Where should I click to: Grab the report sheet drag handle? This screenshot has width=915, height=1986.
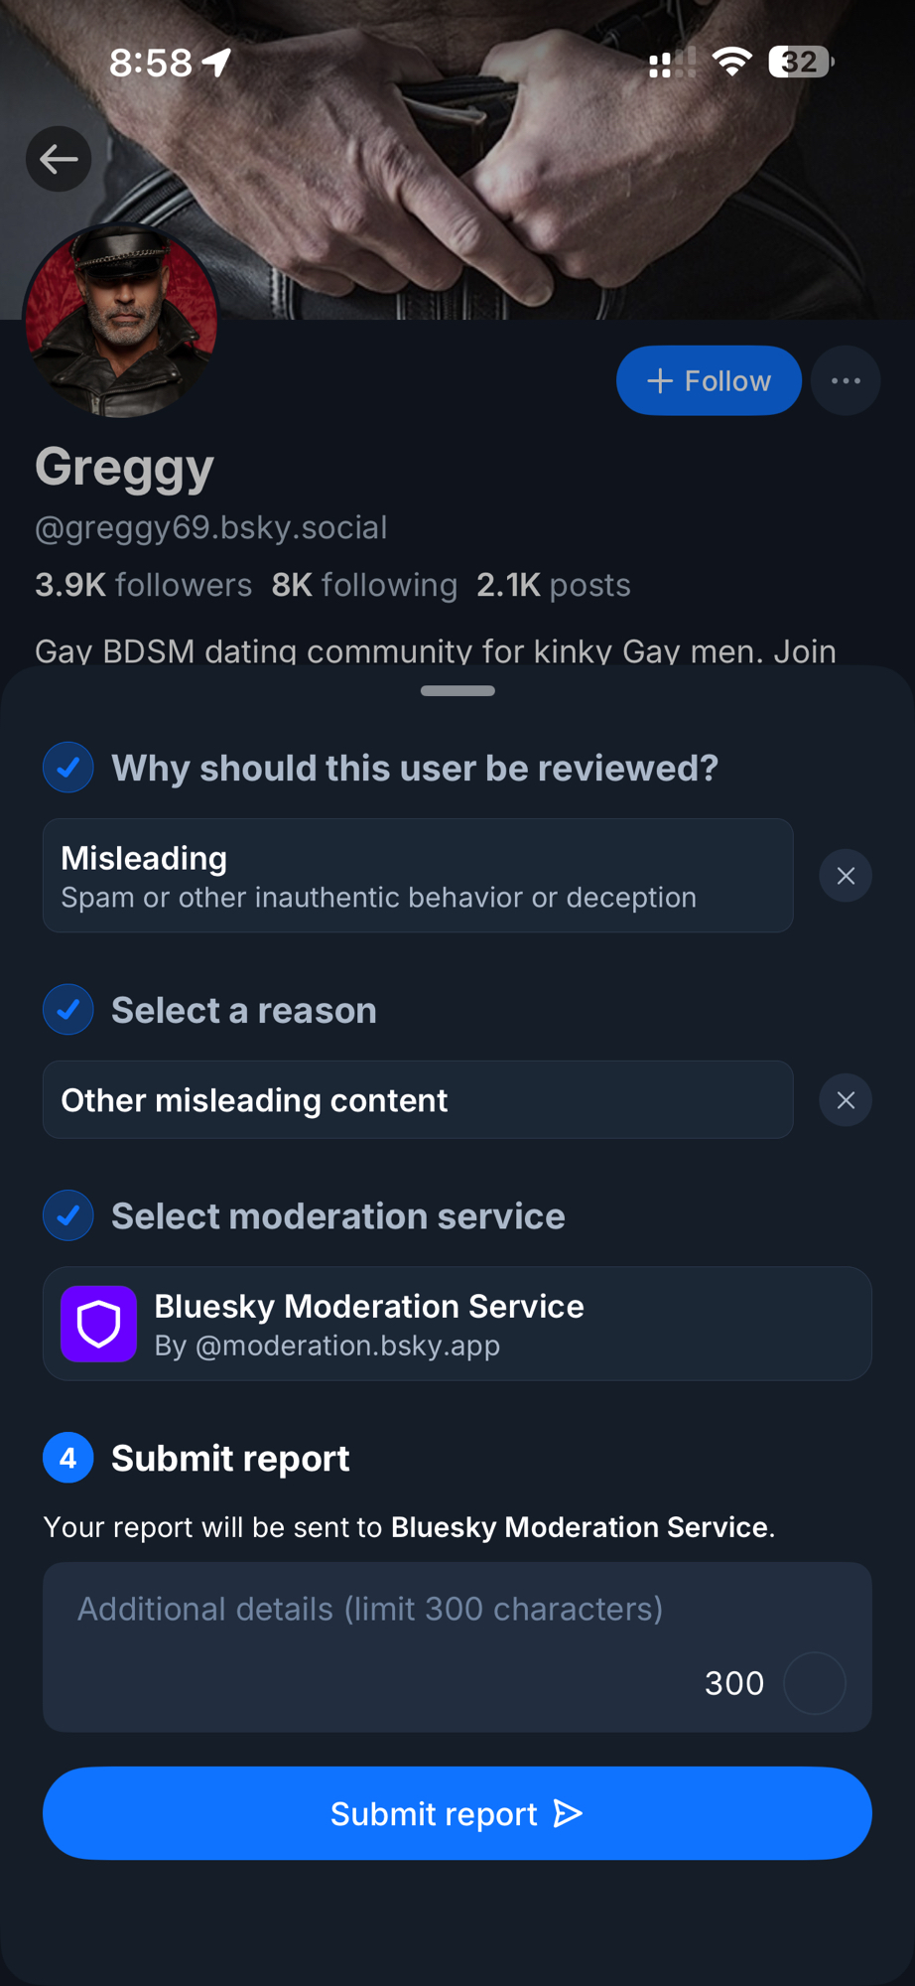457,691
